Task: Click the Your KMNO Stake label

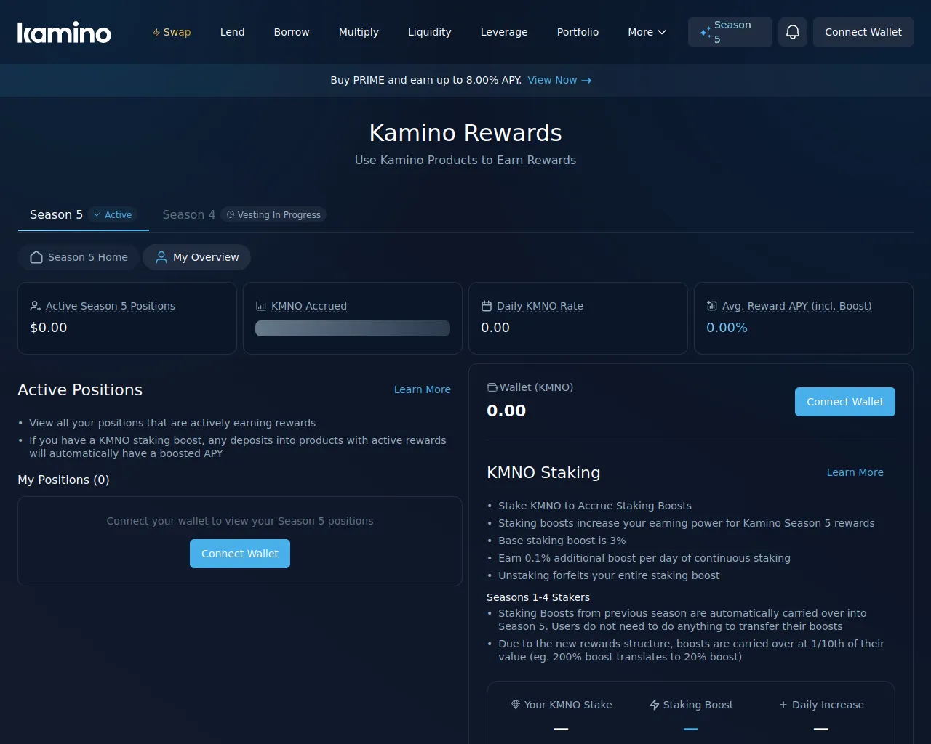Action: (x=568, y=705)
